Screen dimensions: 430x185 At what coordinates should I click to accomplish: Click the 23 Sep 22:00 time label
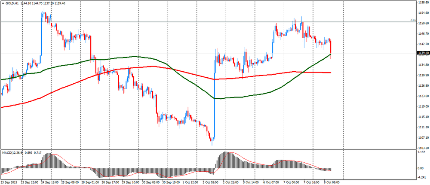pyautogui.click(x=31, y=182)
